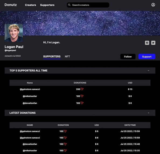The height and width of the screenshot is (154, 160).
Task: Click the Logan Paul name heading
Action: (x=14, y=47)
